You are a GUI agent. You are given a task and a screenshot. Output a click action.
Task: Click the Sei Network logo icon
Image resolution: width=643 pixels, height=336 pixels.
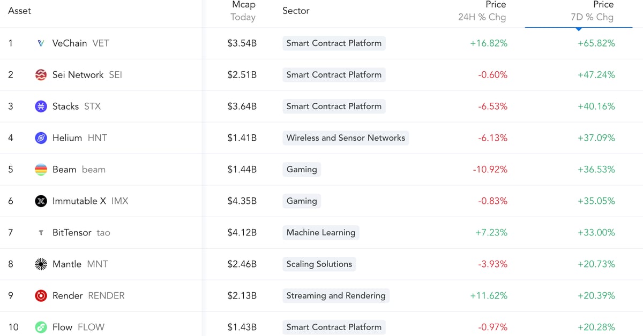click(x=41, y=75)
